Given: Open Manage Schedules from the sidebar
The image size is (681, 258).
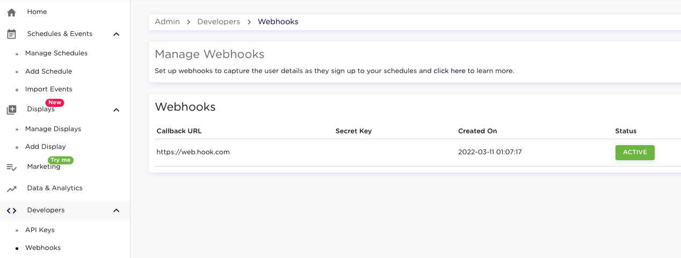Looking at the screenshot, I should tap(56, 53).
